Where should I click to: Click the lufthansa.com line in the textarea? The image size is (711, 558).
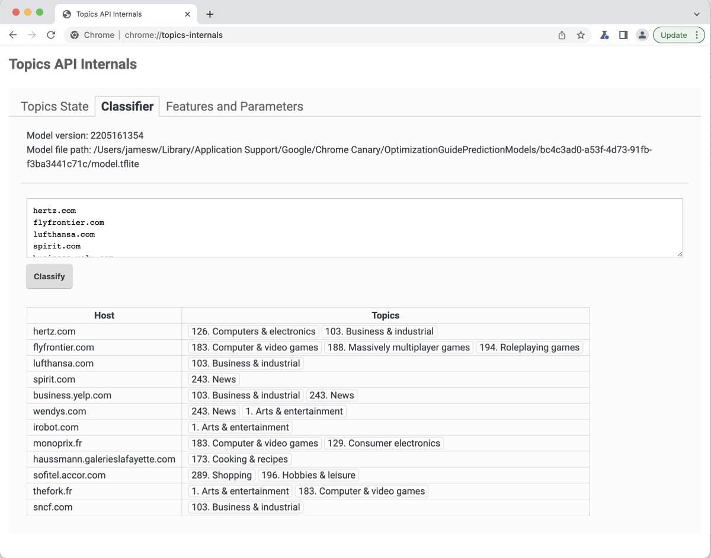(64, 234)
